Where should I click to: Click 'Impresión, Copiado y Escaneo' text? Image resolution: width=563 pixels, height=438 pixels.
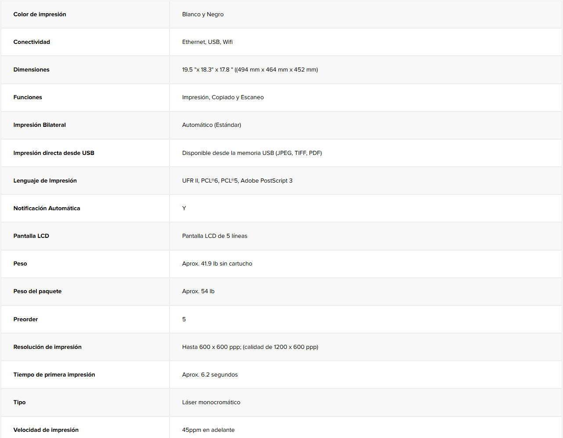coord(223,97)
